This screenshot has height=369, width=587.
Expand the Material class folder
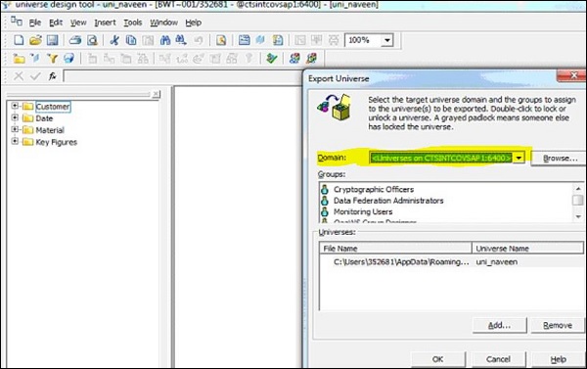coord(15,129)
